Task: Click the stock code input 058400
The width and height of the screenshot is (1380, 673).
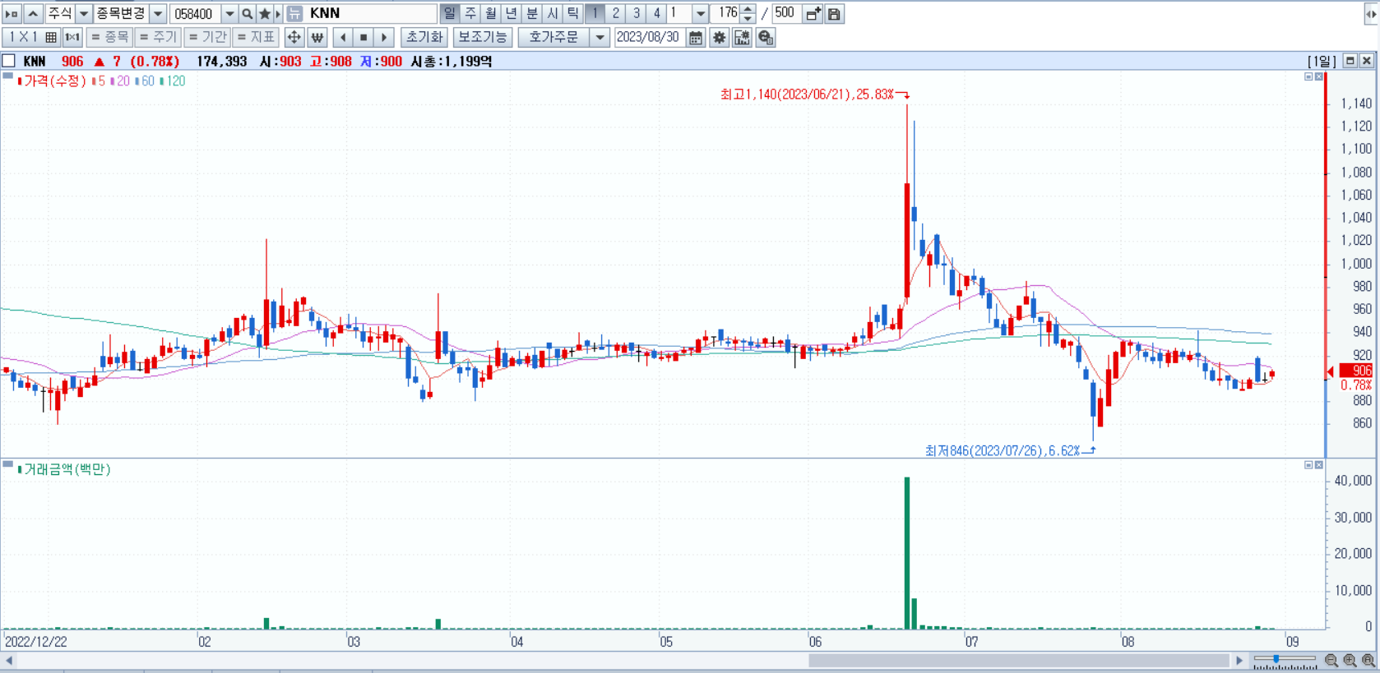Action: 195,14
